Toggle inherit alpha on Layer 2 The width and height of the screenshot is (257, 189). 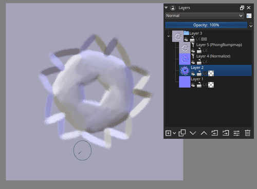(205, 73)
